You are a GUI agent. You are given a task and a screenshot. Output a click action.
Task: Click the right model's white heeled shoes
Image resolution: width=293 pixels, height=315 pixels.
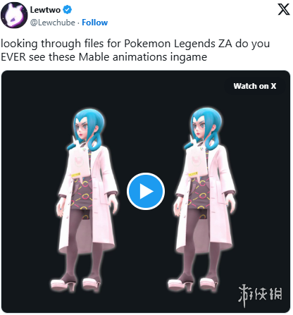(x=193, y=284)
